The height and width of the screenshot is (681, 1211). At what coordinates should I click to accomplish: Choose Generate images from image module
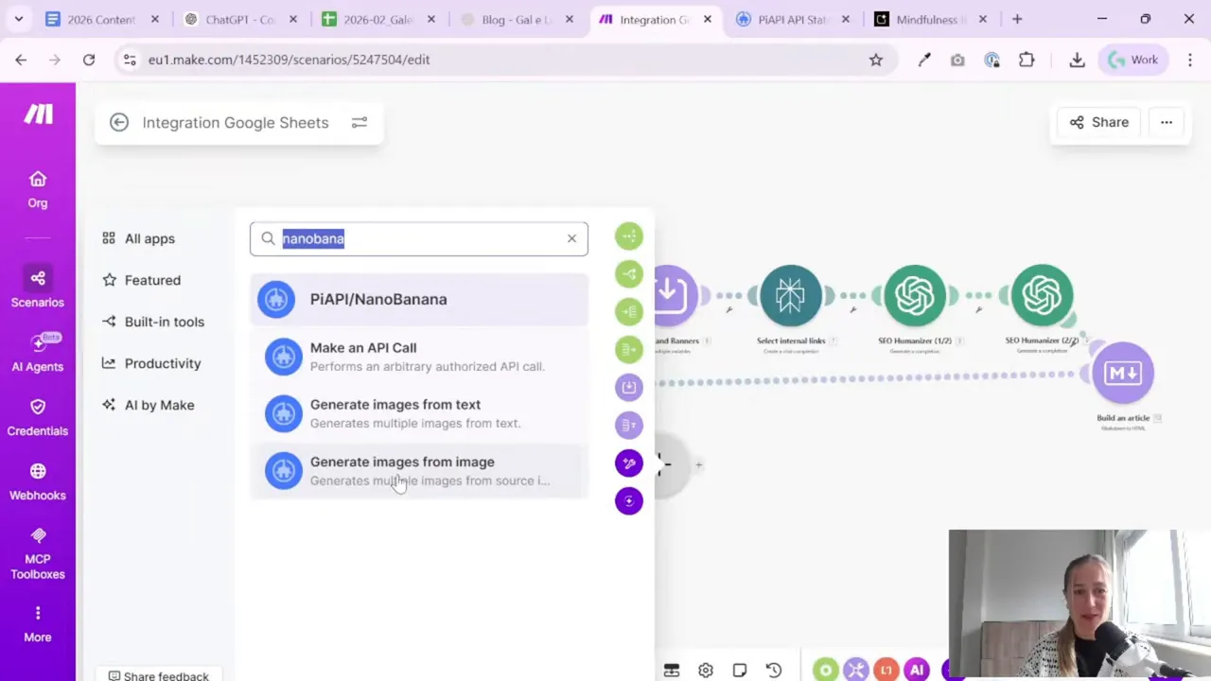418,470
